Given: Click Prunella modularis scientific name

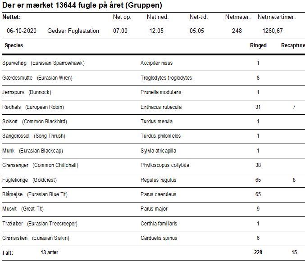Looking at the screenshot, I should click(x=161, y=92).
